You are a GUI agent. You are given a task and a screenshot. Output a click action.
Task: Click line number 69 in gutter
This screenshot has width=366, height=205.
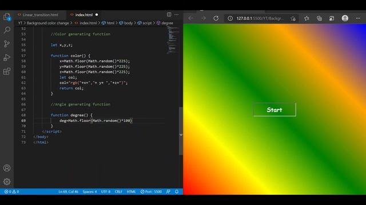coord(23,120)
